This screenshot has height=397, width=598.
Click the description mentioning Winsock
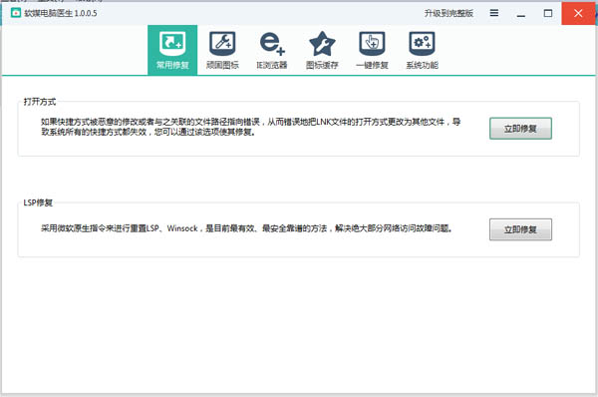[x=247, y=228]
